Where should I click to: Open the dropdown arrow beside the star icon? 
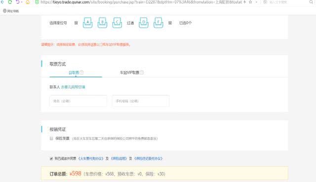click(x=256, y=2)
